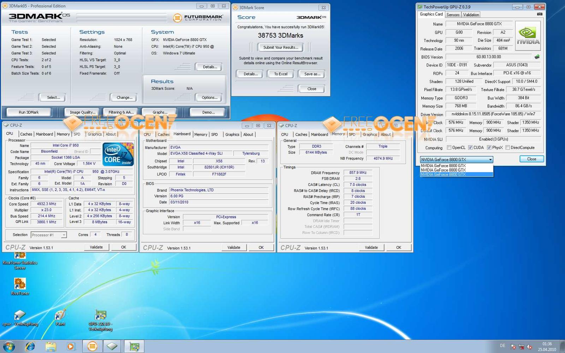Click the Demo... button in 3DMark05
Viewport: 565px width, 353px height.
pyautogui.click(x=208, y=112)
